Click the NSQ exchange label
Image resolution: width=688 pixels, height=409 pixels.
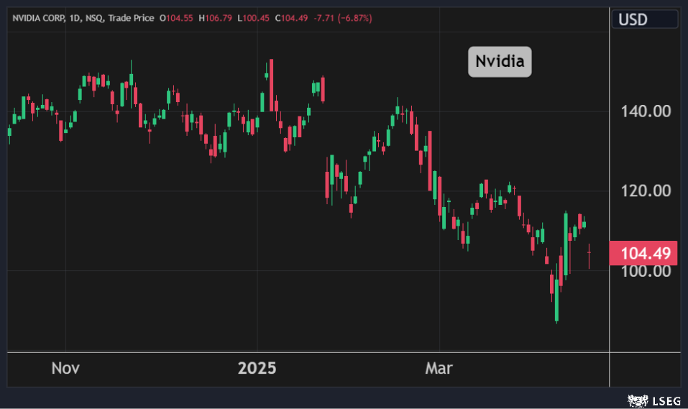point(94,18)
